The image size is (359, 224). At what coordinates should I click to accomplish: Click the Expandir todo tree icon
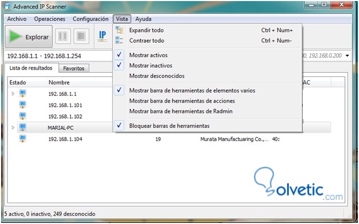[x=119, y=30]
